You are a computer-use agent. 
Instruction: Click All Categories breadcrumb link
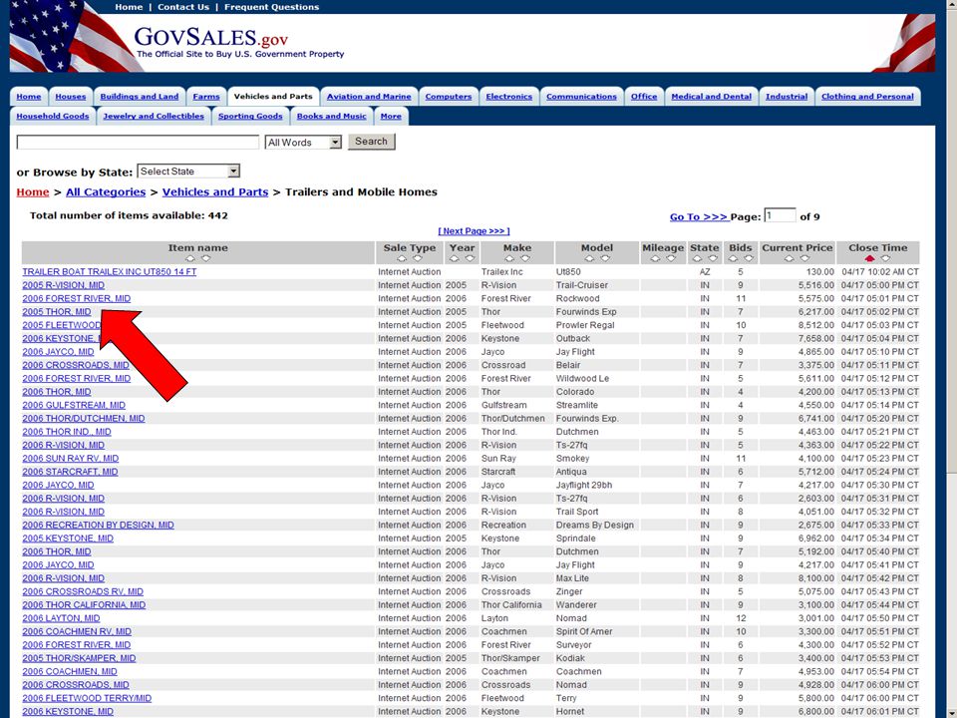click(106, 192)
